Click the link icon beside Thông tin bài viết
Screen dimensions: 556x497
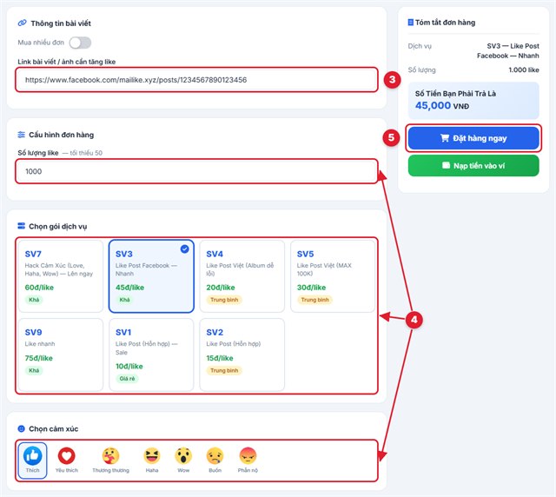click(22, 23)
